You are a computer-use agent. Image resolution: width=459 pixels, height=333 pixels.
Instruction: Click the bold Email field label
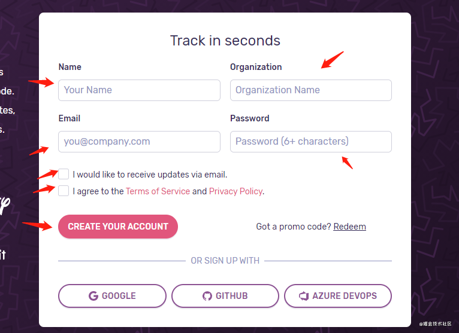point(70,118)
